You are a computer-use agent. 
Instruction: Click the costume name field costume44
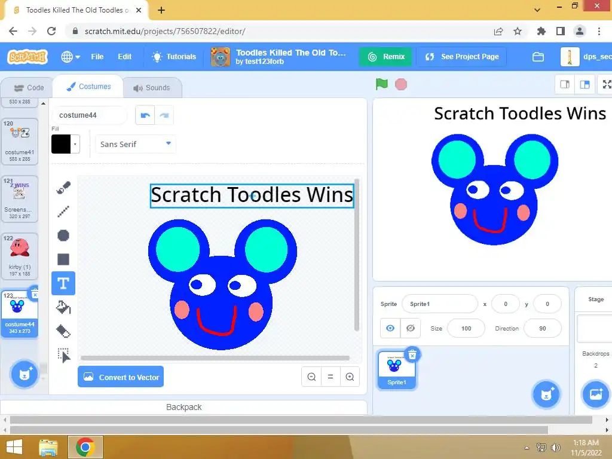click(90, 115)
